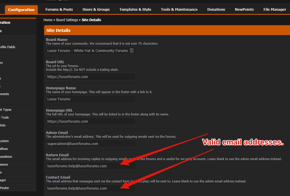Screen dimensions: 290x196
Task: Open the Attachment Types sidebar item
Action: 18,110
